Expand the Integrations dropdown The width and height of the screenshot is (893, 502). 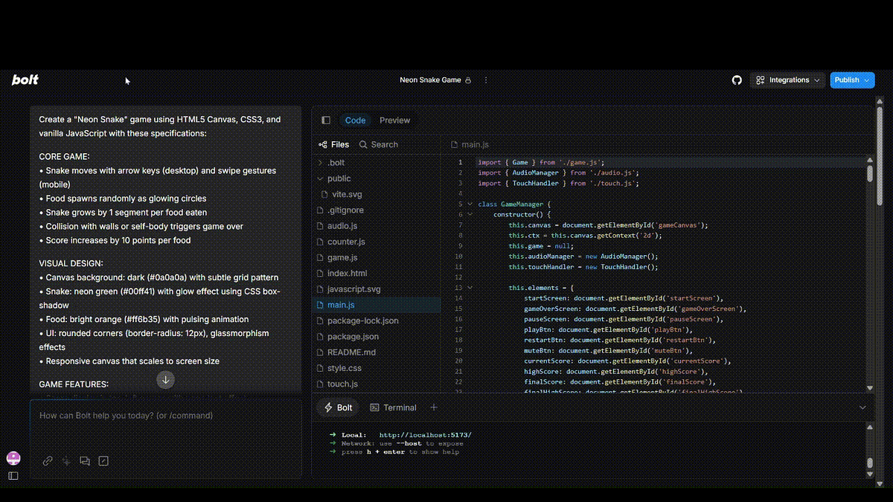tap(787, 80)
